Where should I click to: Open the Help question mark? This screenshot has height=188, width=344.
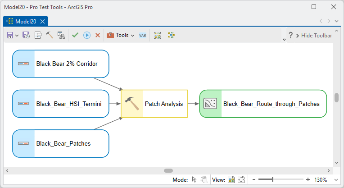point(290,35)
